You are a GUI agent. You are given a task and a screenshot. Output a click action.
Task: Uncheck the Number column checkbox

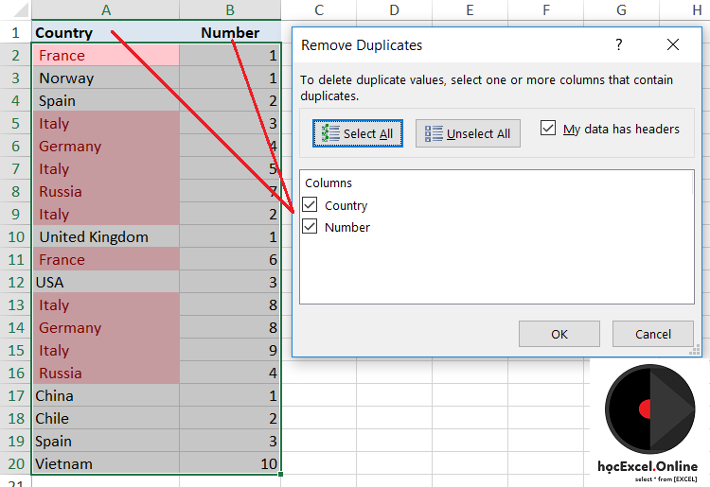pyautogui.click(x=311, y=227)
